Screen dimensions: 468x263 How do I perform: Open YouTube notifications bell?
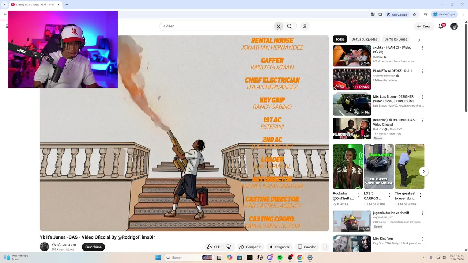click(441, 26)
